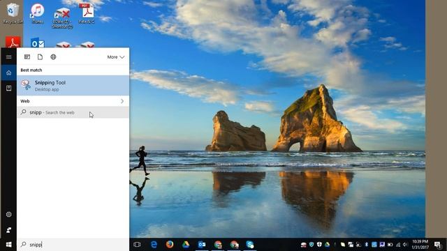Click the 'Web' section header label
Screen dimensions: 447x251
(x=25, y=101)
